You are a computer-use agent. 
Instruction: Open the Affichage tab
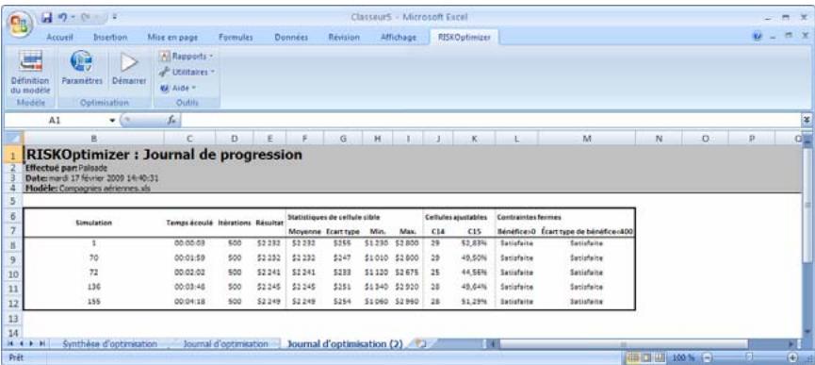click(x=399, y=38)
